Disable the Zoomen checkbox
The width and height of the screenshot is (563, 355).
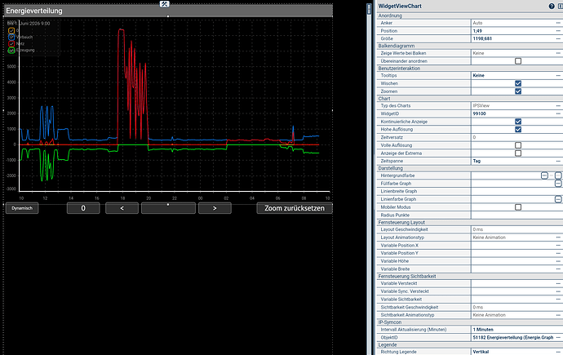click(x=518, y=91)
